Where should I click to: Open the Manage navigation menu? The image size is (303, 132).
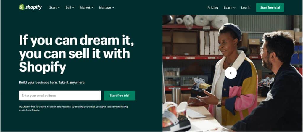click(x=107, y=7)
